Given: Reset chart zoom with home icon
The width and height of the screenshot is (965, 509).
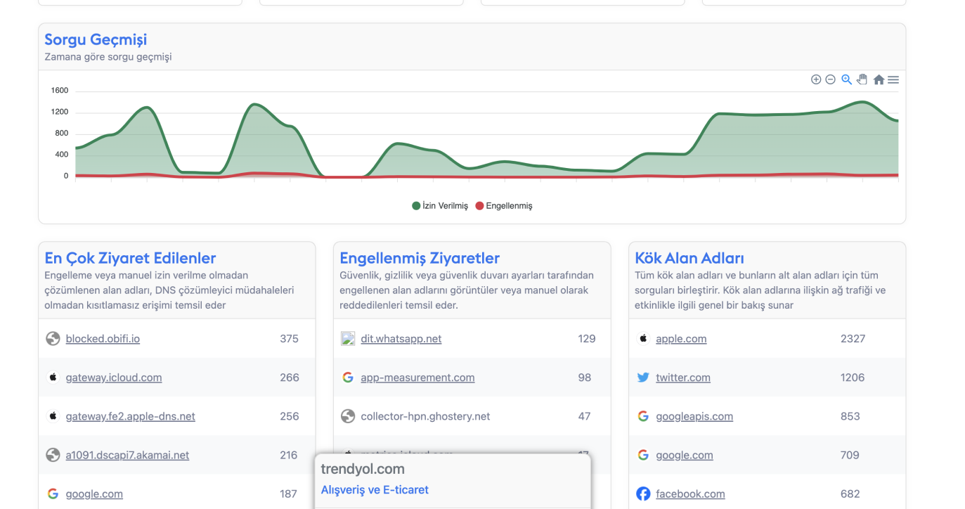Looking at the screenshot, I should click(x=879, y=80).
